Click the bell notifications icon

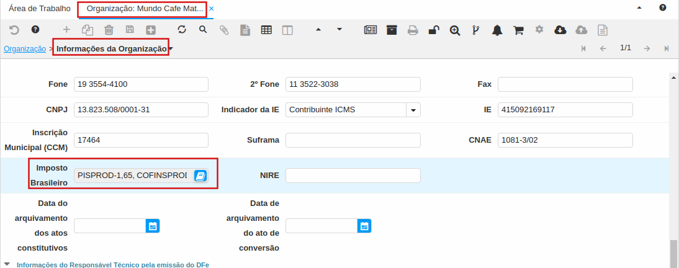[497, 29]
